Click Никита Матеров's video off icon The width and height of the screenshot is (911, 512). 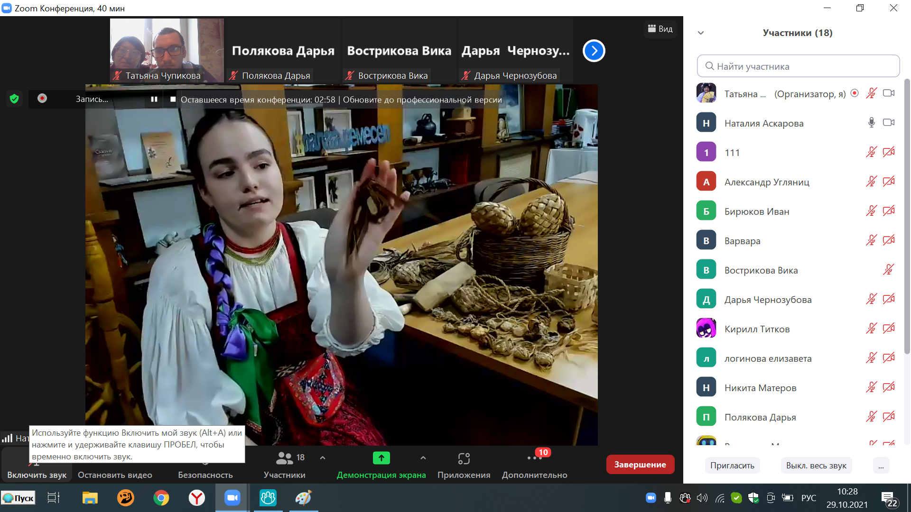pyautogui.click(x=889, y=387)
